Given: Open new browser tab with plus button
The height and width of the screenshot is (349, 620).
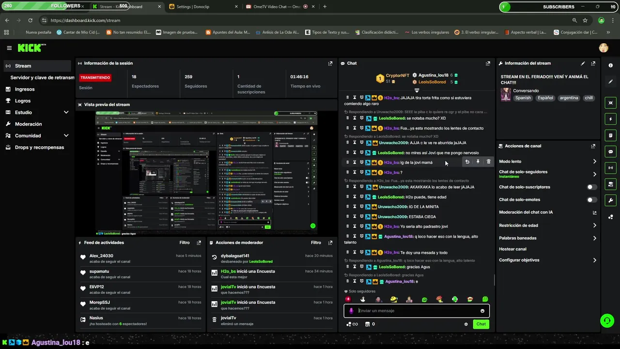Looking at the screenshot, I should coord(325,7).
